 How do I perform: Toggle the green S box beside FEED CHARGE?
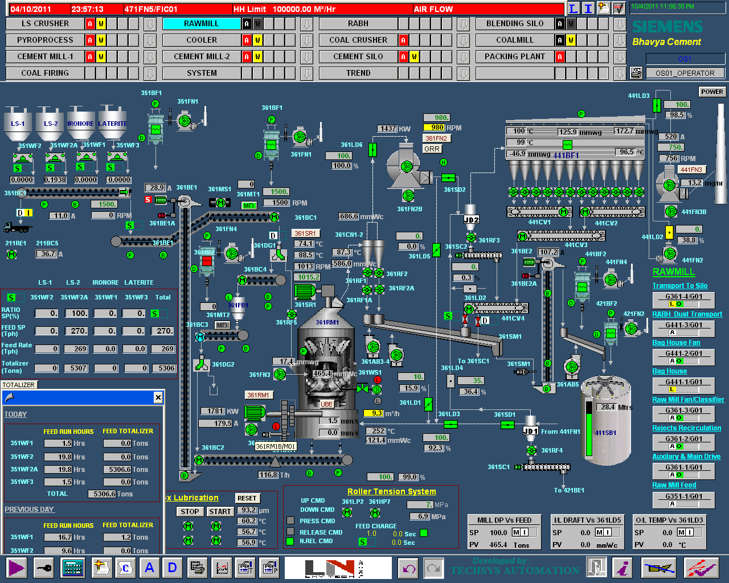366,542
